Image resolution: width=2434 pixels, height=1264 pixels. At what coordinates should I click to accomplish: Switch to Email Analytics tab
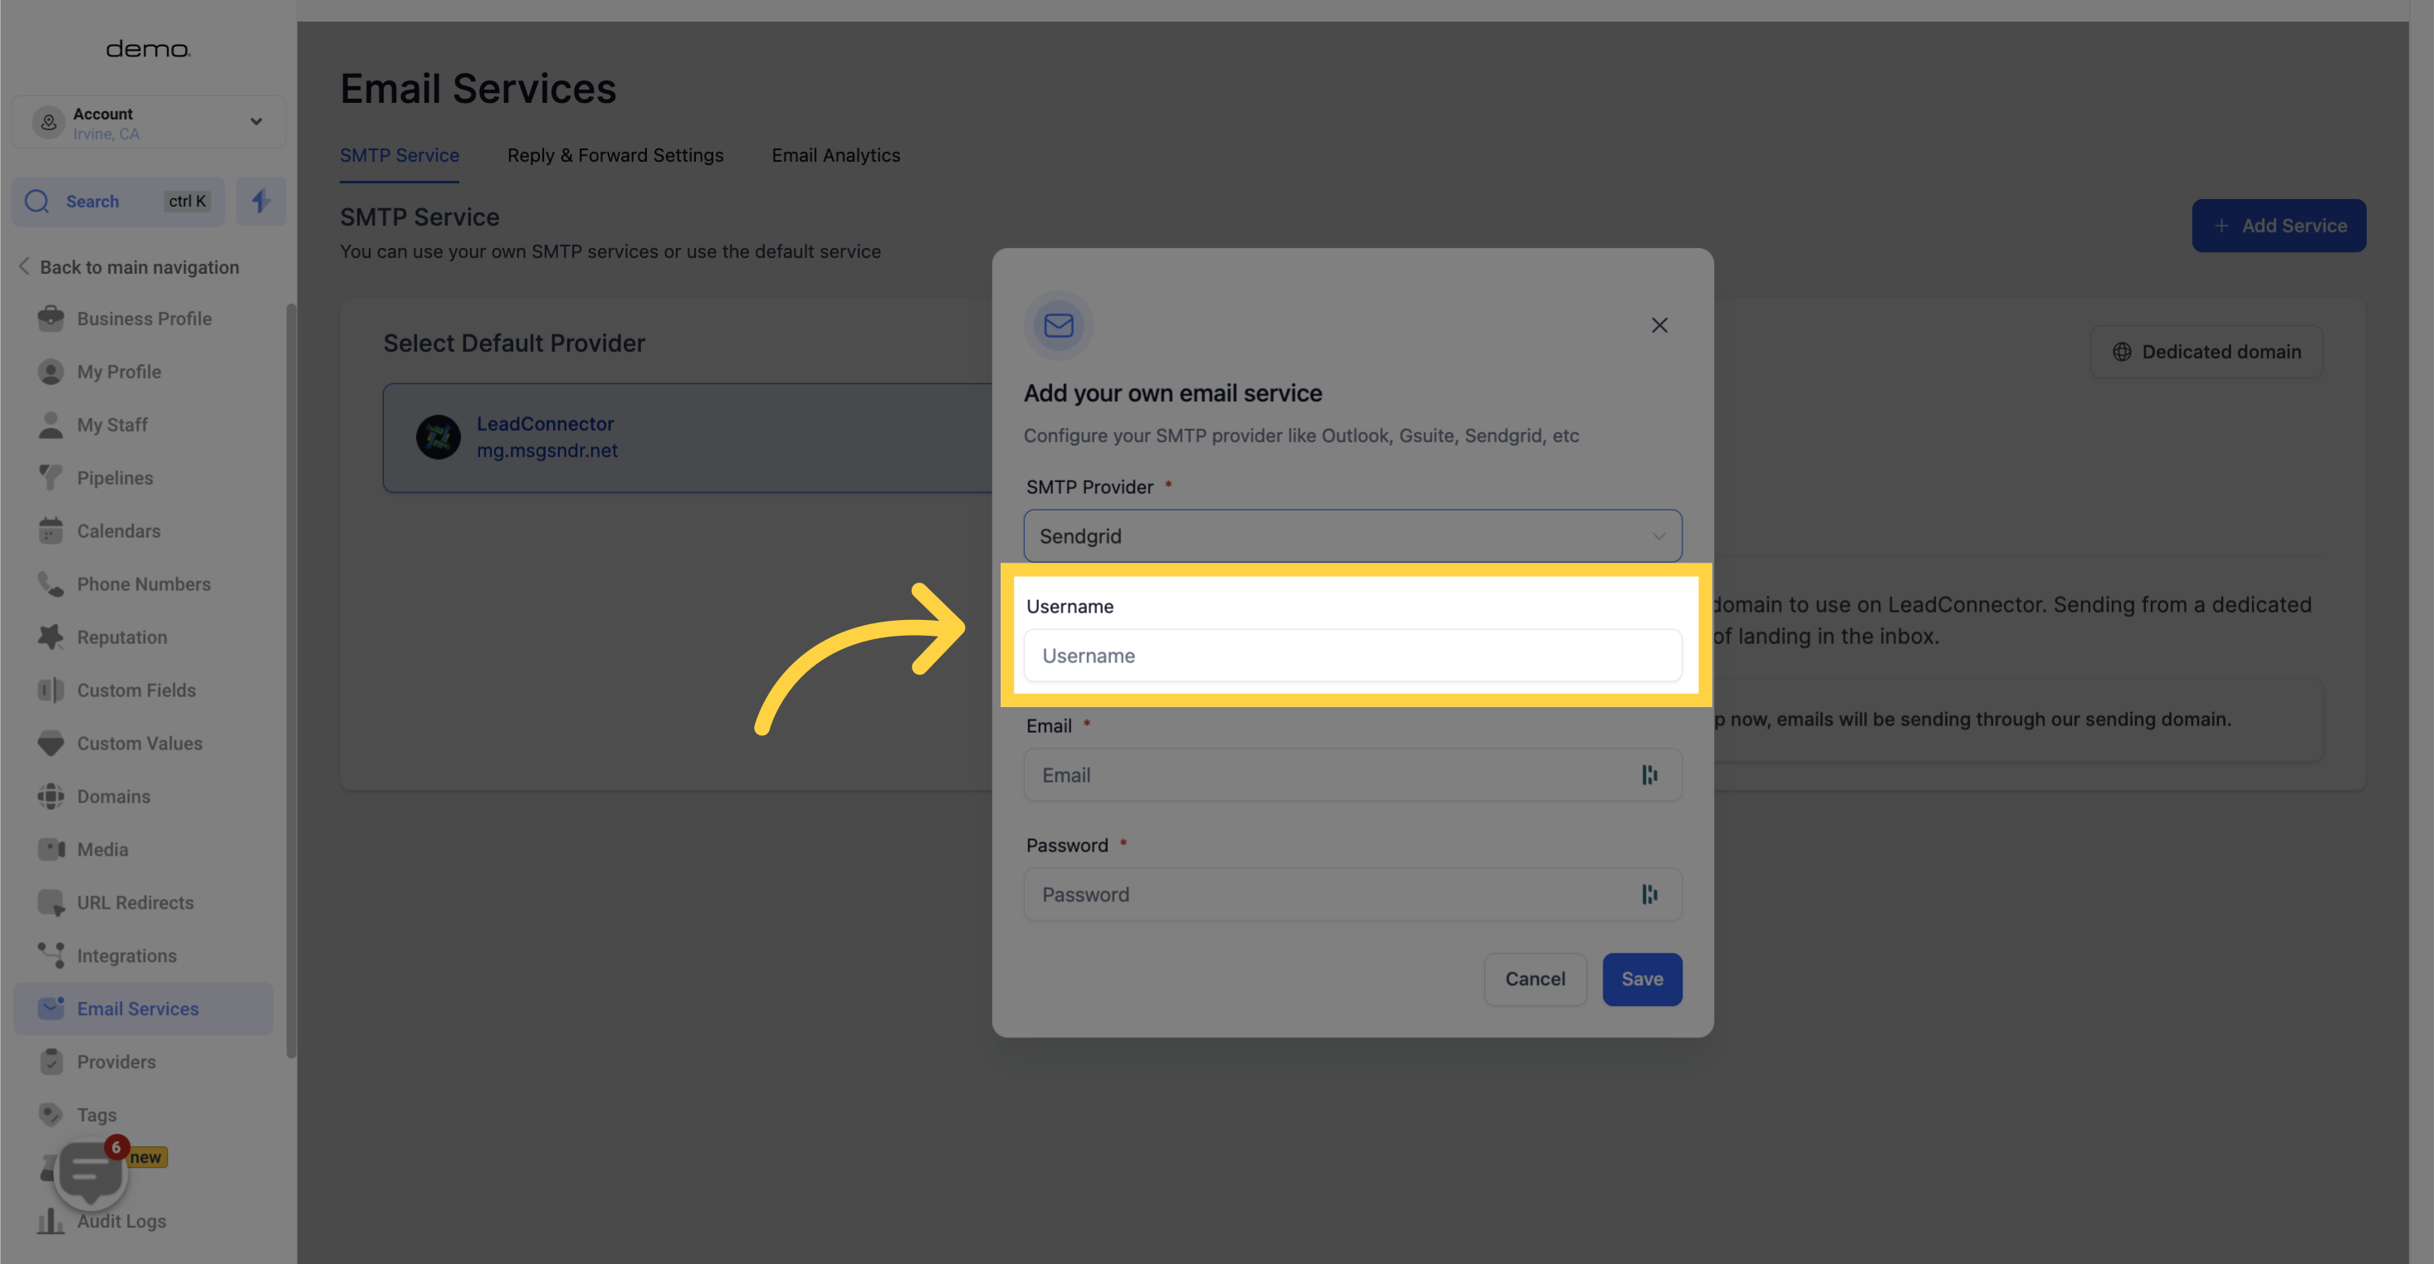coord(835,154)
